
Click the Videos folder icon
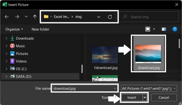pyautogui.click(x=12, y=61)
